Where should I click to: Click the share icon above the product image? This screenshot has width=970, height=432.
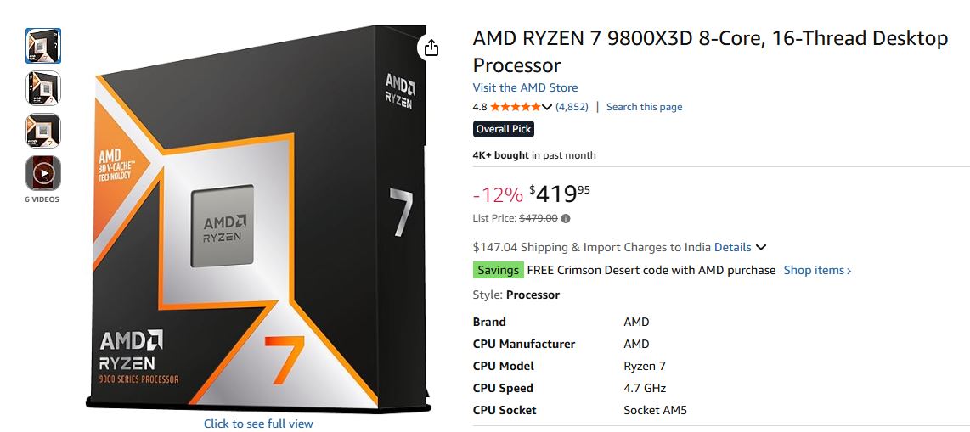pos(431,48)
